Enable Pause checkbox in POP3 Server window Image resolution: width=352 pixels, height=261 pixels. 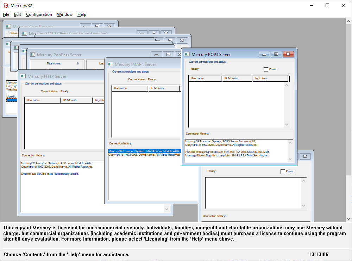tap(266, 69)
